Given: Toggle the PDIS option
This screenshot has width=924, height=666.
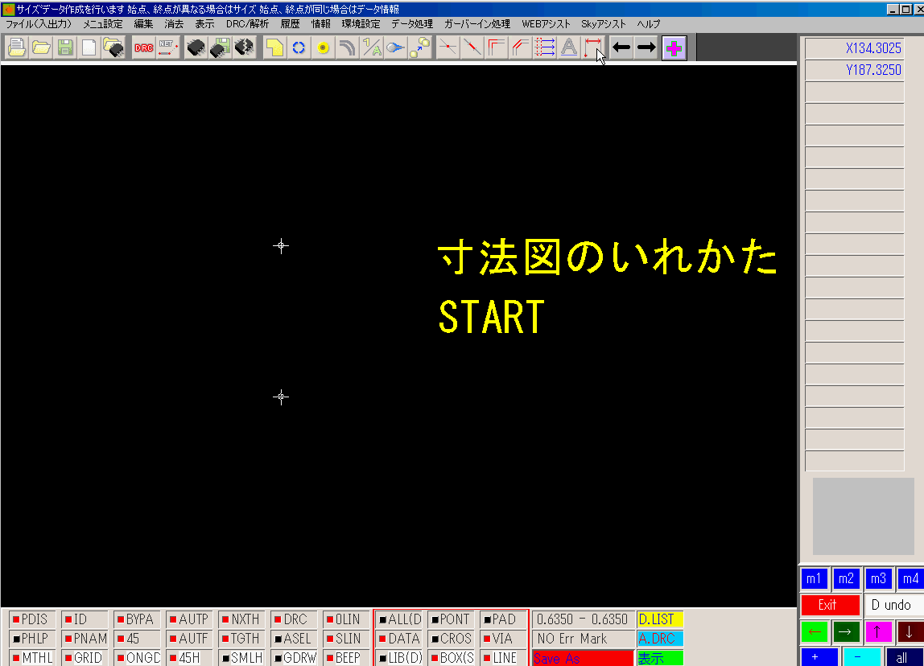Looking at the screenshot, I should tap(32, 619).
